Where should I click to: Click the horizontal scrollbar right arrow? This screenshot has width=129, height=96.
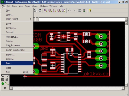click(x=123, y=88)
